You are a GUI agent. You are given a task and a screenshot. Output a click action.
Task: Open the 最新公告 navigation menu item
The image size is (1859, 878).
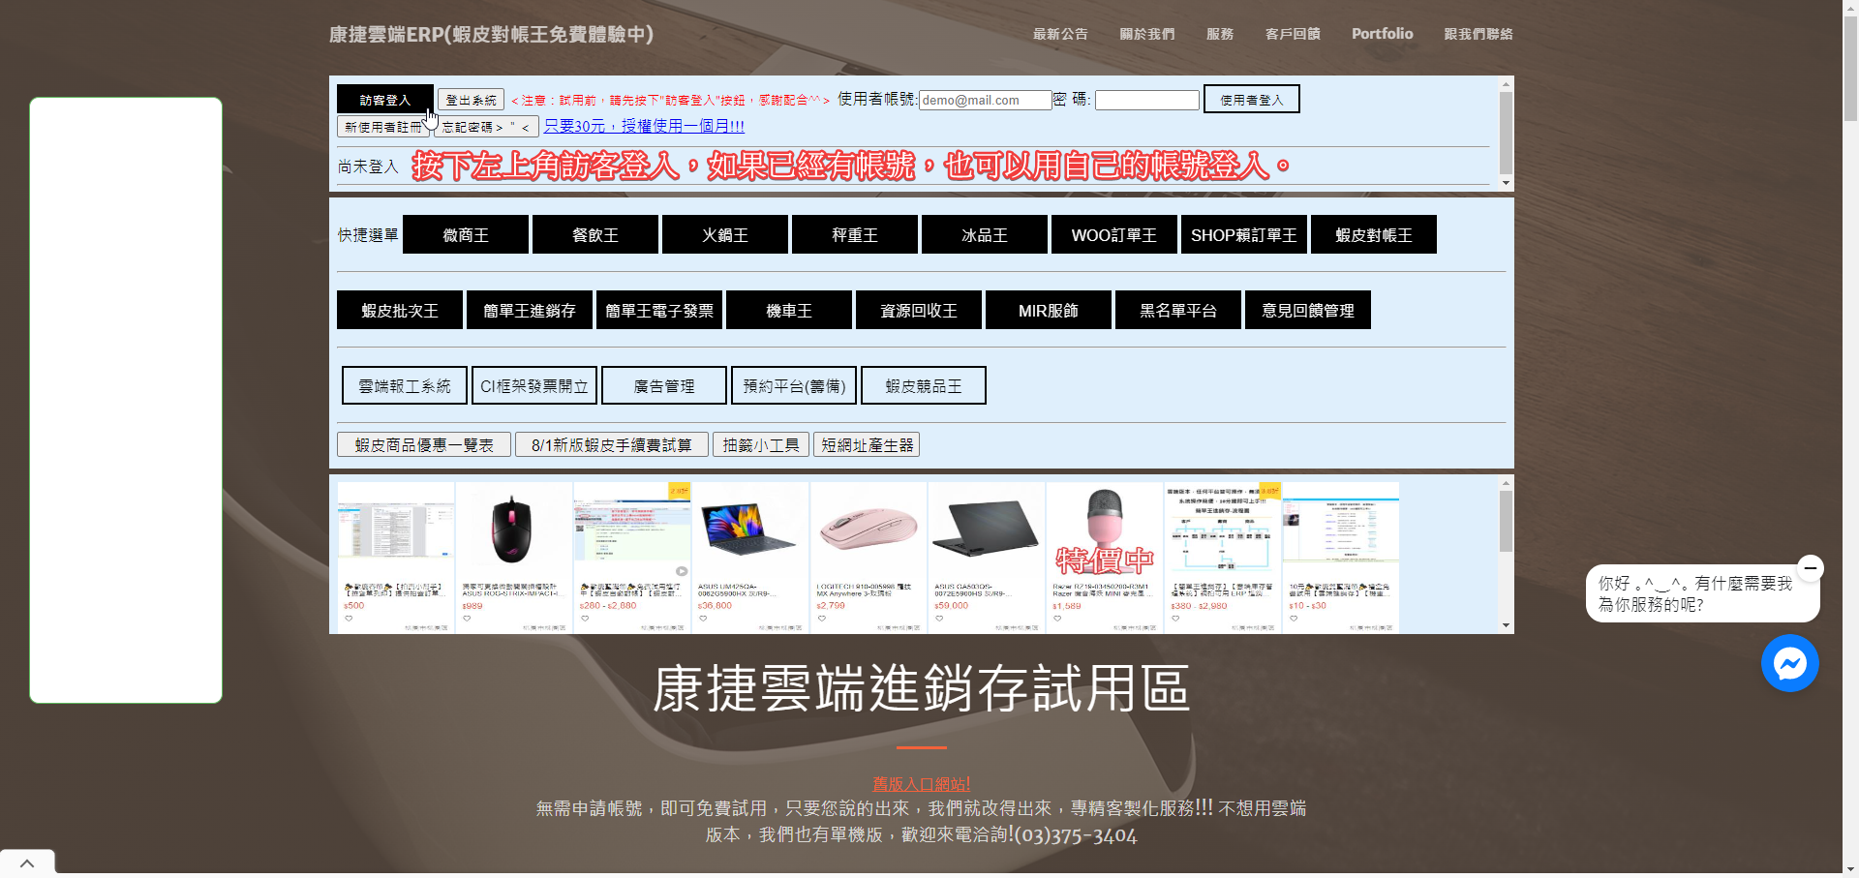tap(1059, 34)
